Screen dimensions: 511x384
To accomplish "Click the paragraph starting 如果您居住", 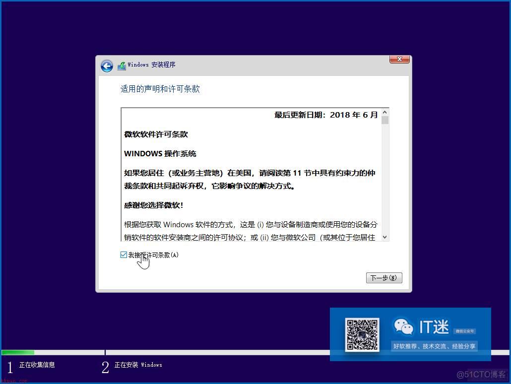I will [250, 179].
